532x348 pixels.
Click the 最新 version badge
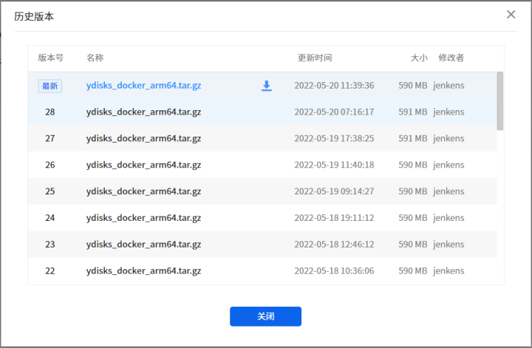[x=50, y=86]
